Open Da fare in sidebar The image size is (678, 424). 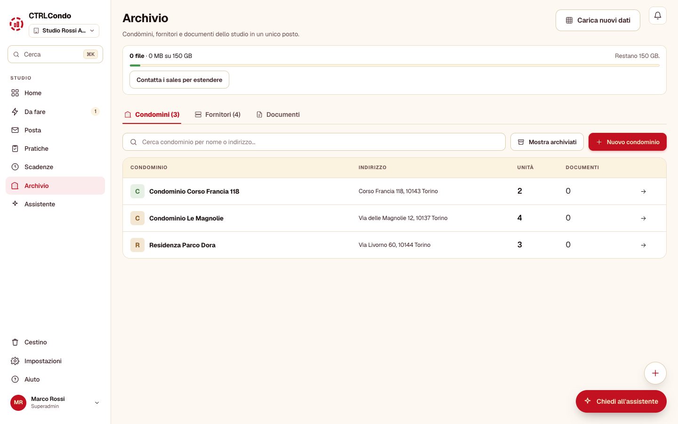coord(55,112)
